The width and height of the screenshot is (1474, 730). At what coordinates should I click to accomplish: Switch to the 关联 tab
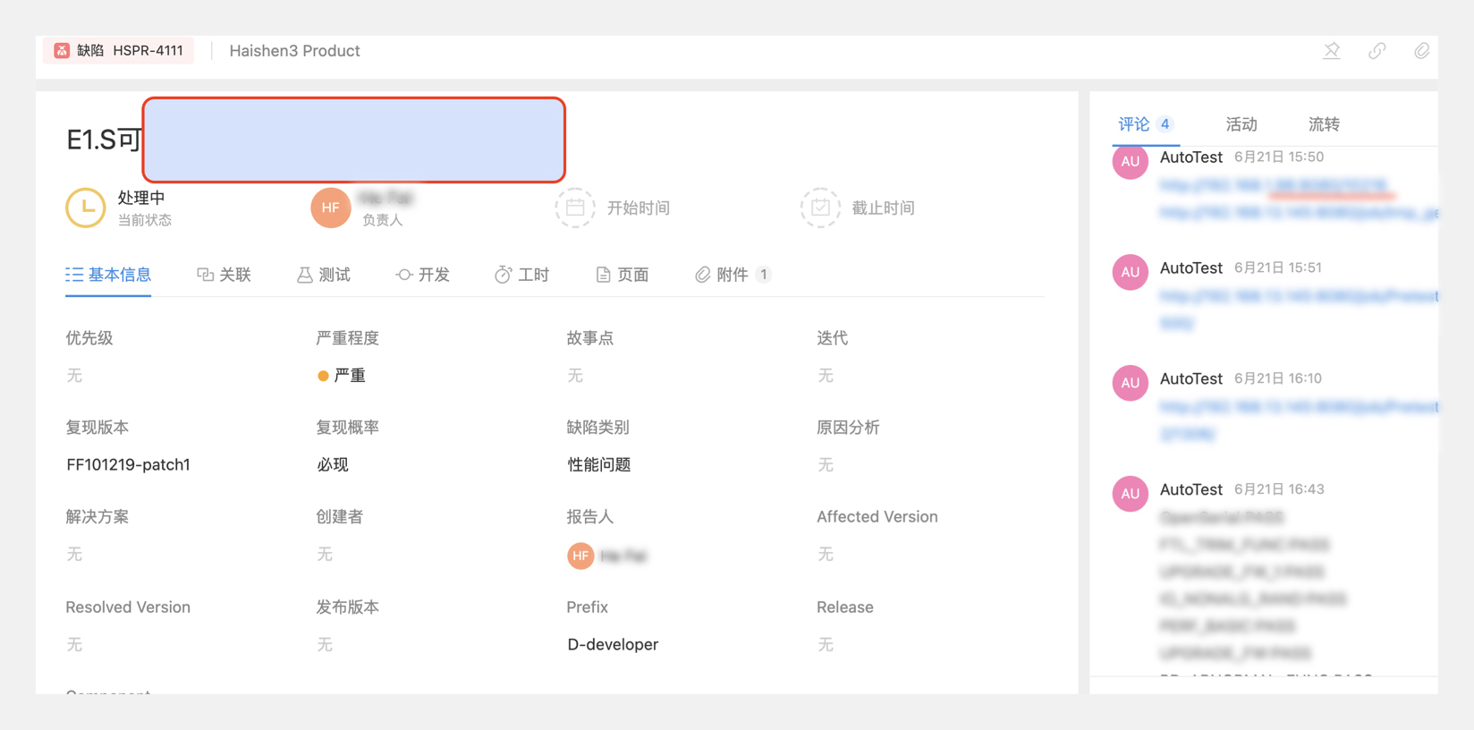[x=224, y=275]
